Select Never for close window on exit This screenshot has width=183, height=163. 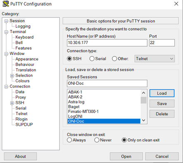103,140
